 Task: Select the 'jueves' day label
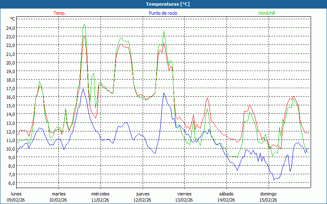[x=142, y=194]
